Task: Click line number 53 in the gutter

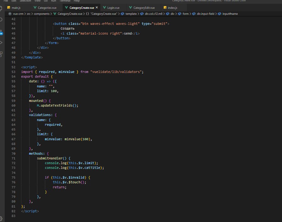Action: point(14,72)
